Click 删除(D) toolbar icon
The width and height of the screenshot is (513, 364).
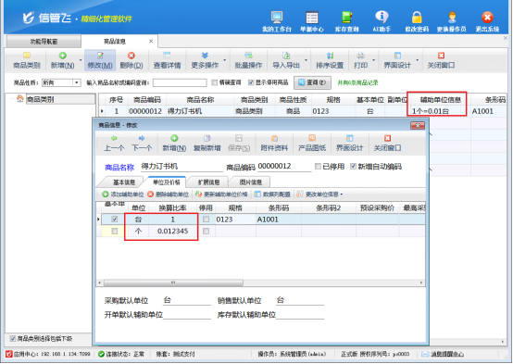[x=131, y=60]
